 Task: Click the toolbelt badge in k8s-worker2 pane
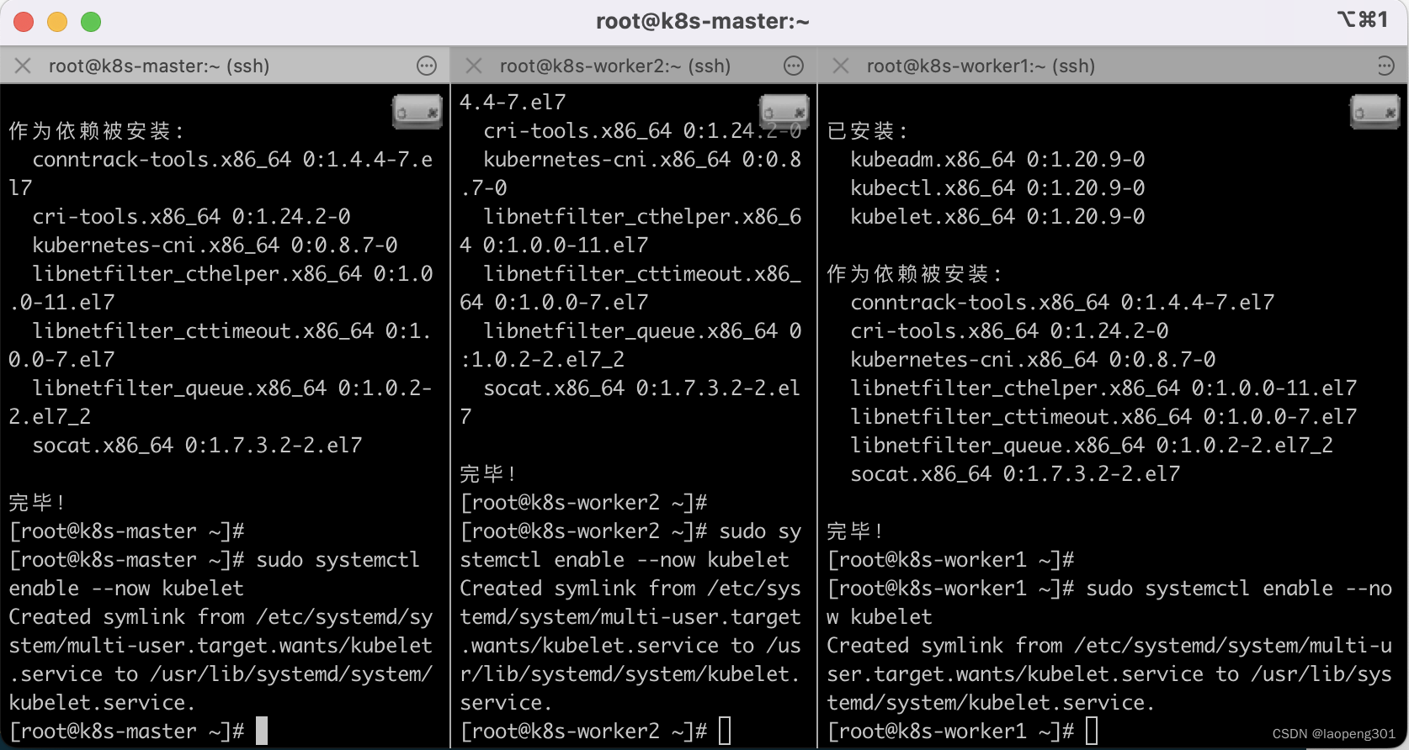pos(784,112)
